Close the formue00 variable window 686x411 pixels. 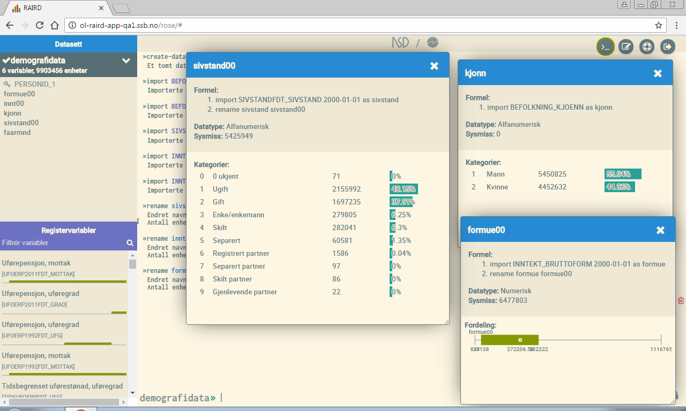click(660, 230)
